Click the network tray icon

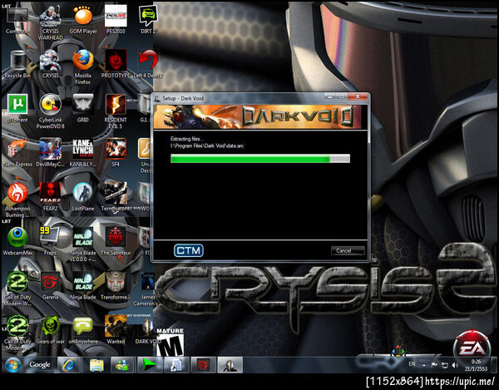pyautogui.click(x=445, y=365)
